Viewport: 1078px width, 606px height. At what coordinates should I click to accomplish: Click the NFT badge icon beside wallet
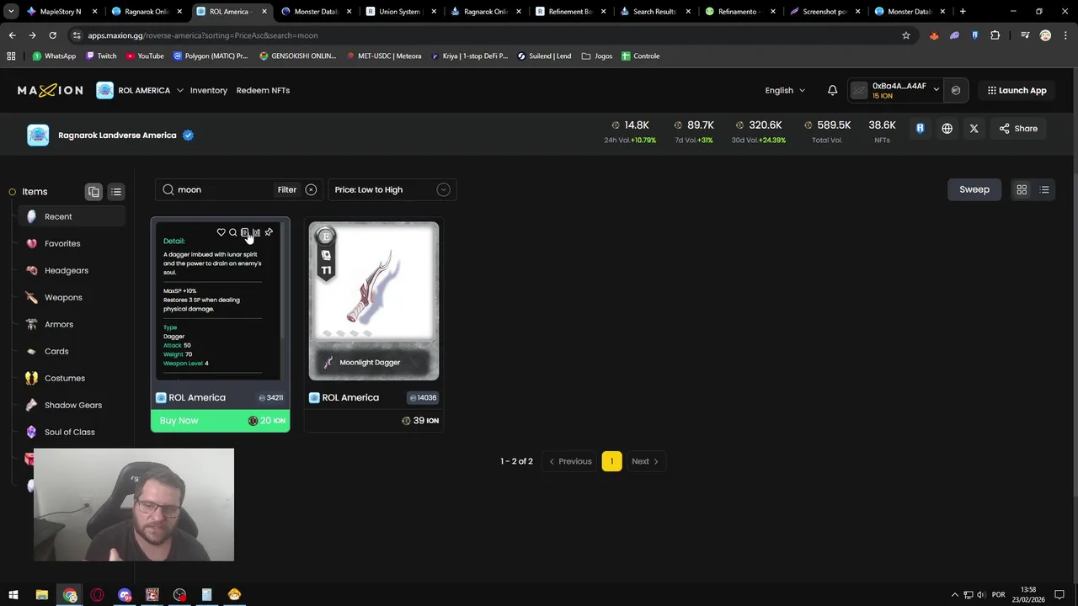tap(956, 90)
